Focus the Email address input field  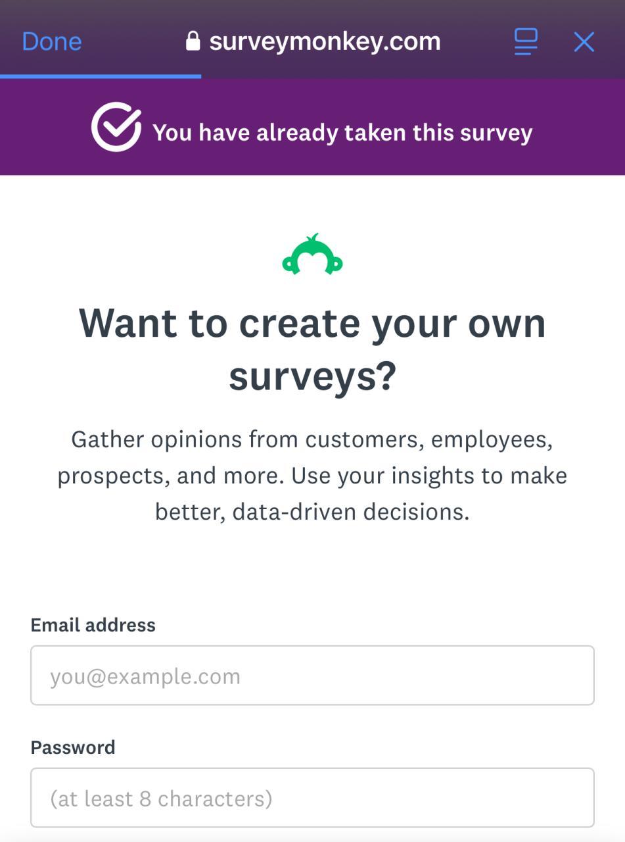[x=312, y=676]
